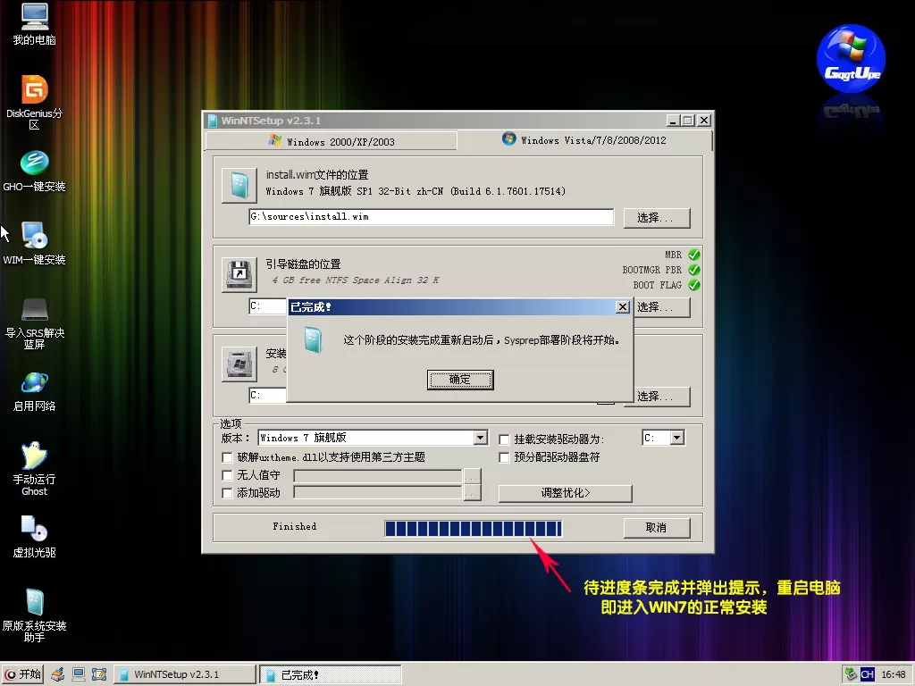Open 原版系统安装助手 desktop icon
Screen dimensions: 915x686
(x=34, y=603)
